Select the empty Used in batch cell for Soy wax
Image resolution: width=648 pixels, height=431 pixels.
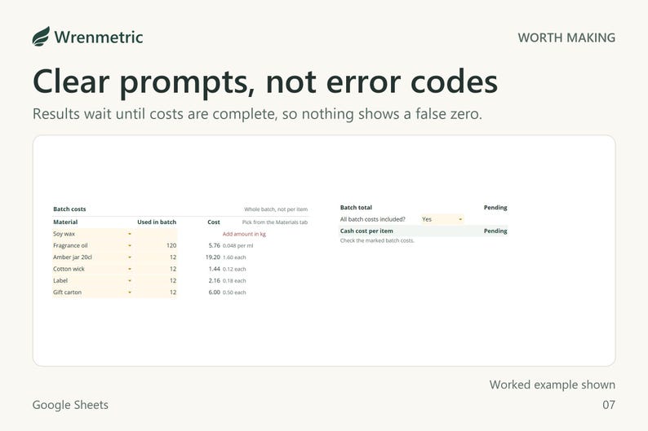point(156,234)
